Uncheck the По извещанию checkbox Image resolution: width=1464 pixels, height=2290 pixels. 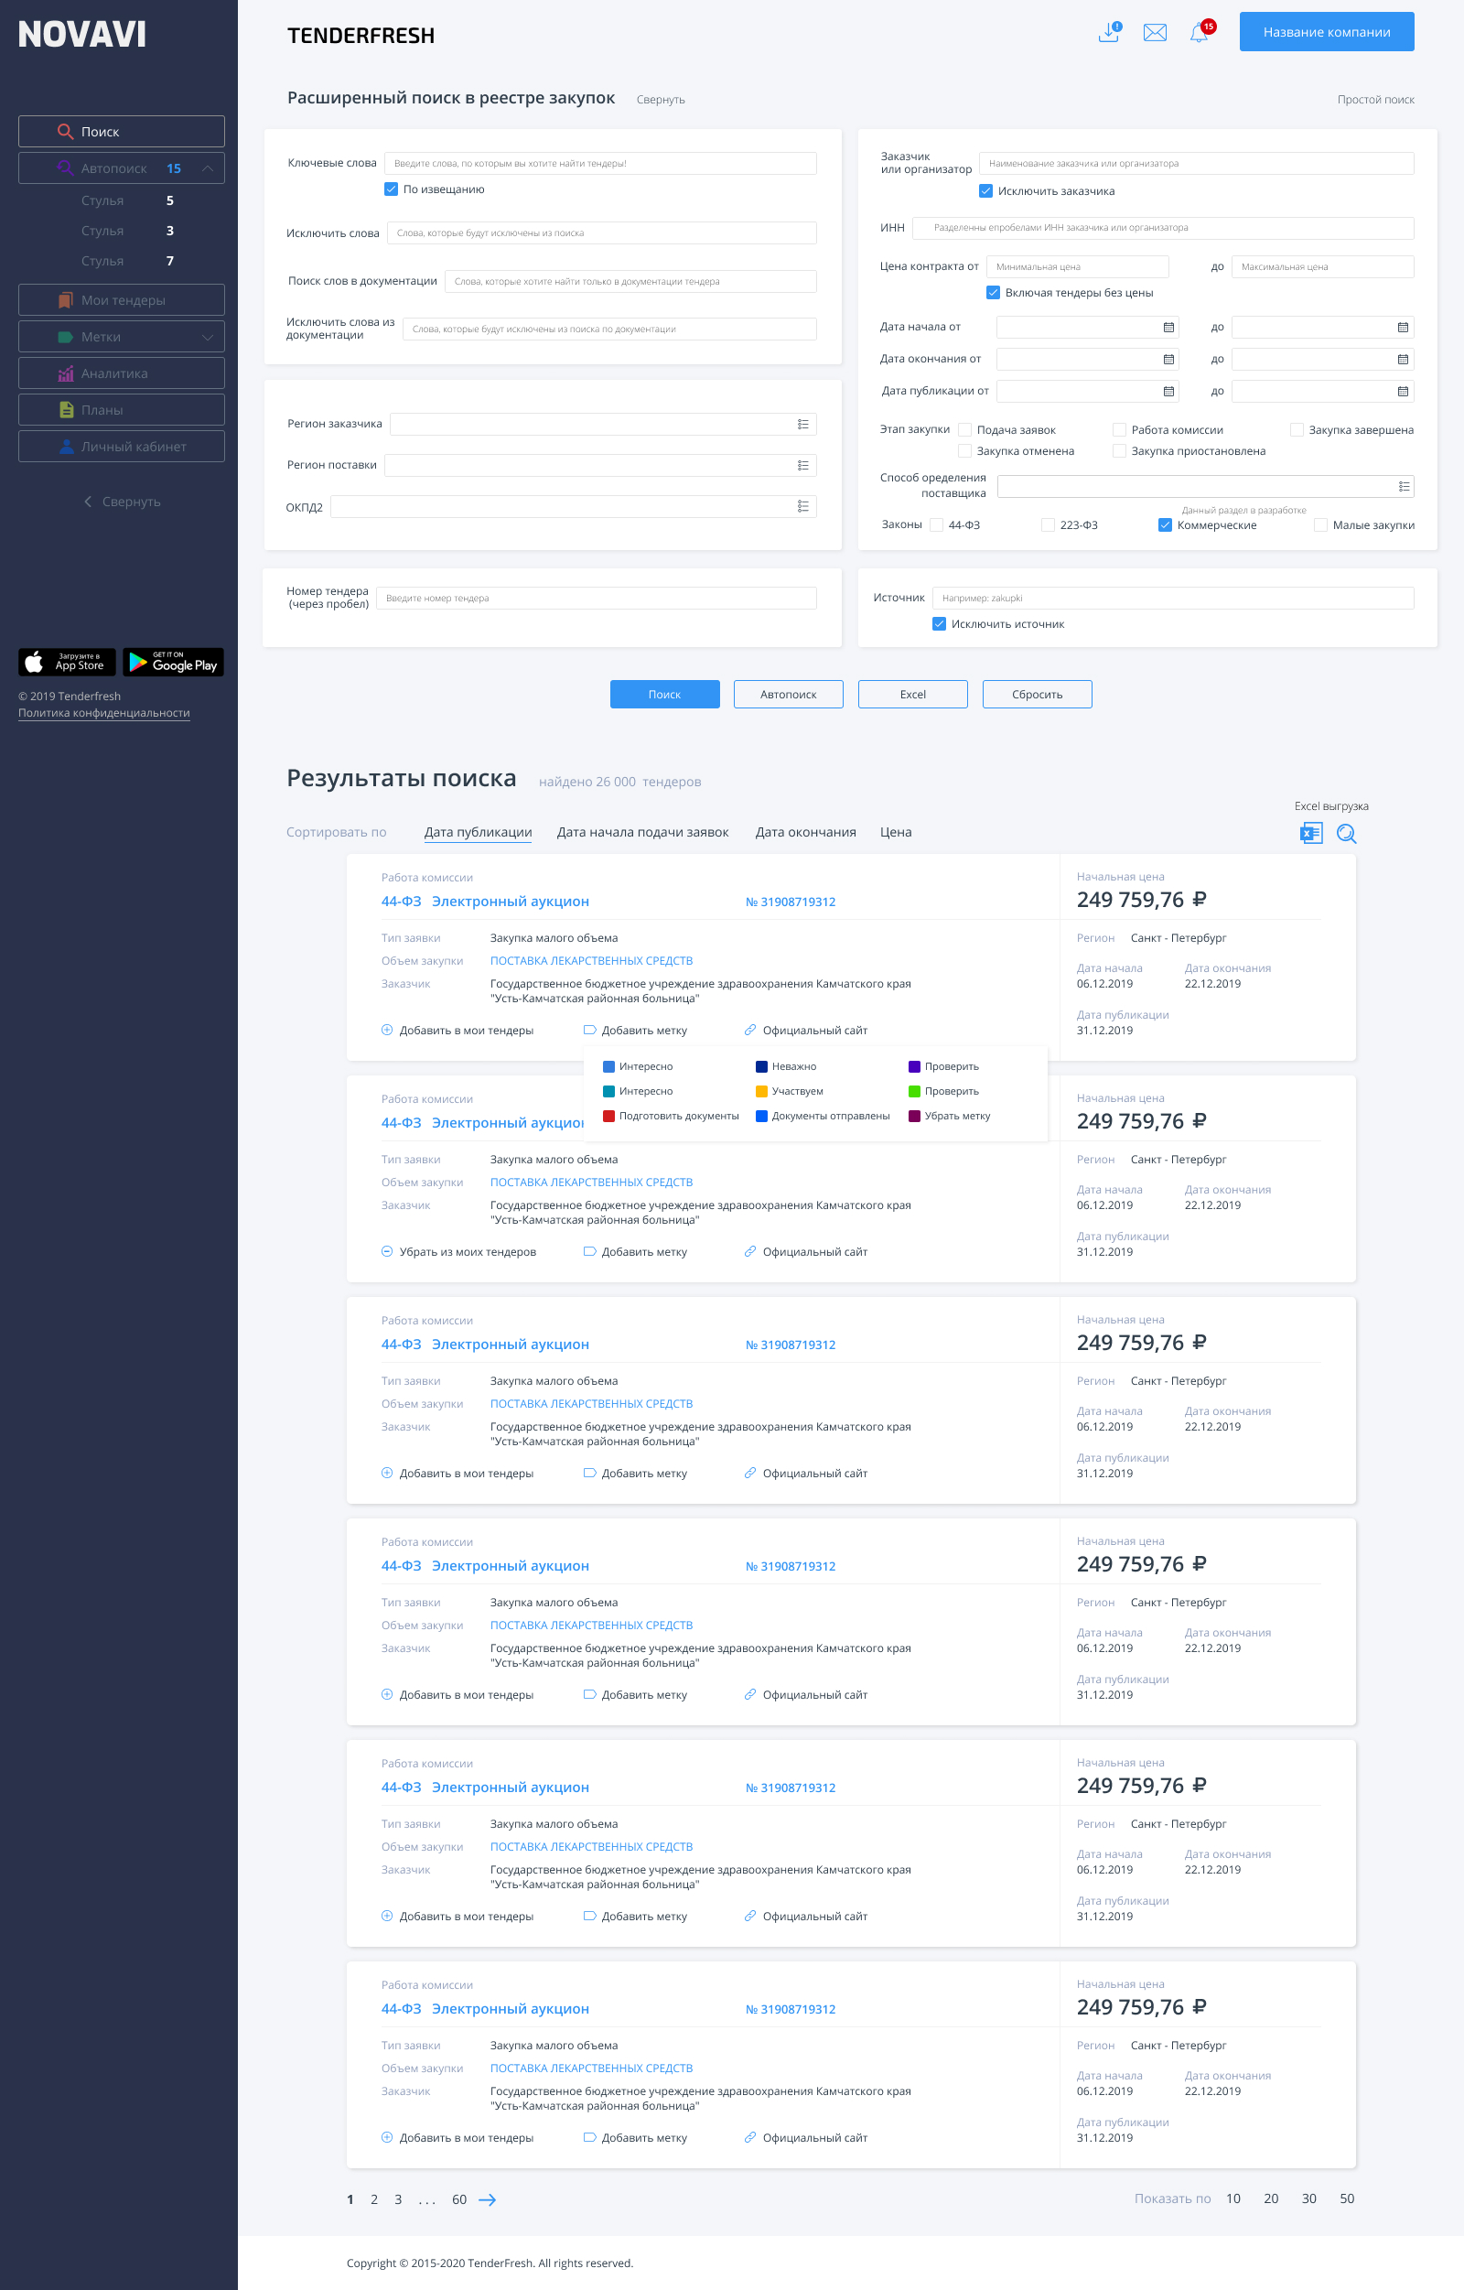click(x=391, y=189)
